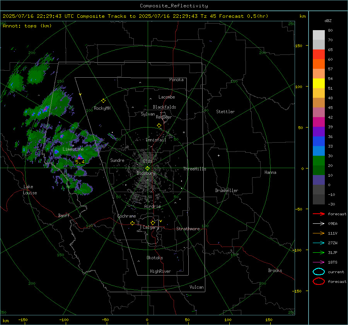Click the RedDeer city label
This screenshot has height=325, width=348.
coord(164,117)
